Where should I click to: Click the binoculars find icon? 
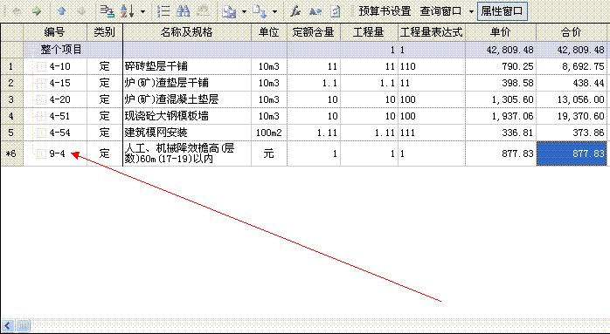point(183,11)
